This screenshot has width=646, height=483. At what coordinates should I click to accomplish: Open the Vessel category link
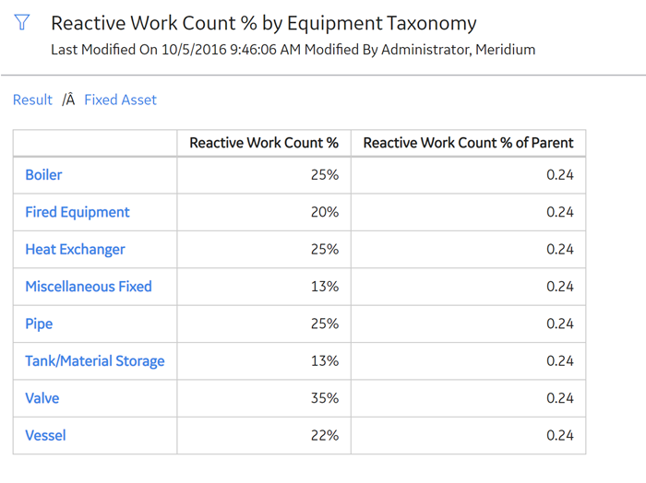(45, 435)
